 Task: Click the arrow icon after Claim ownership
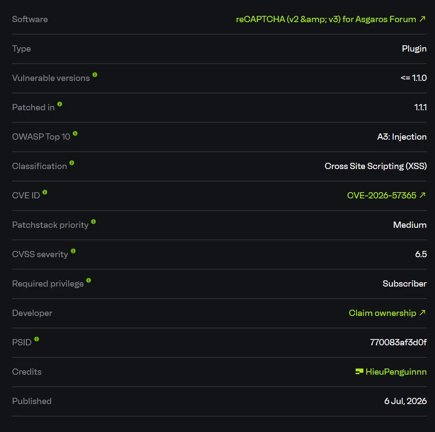coord(422,313)
